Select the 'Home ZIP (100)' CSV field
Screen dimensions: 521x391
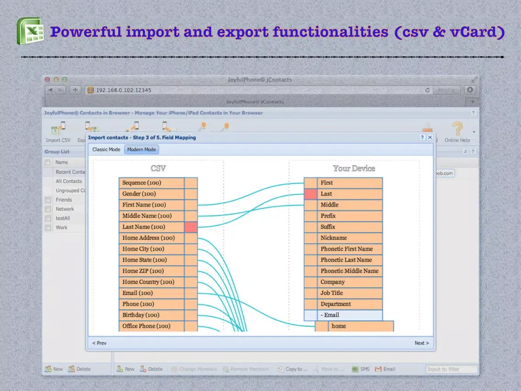[151, 271]
